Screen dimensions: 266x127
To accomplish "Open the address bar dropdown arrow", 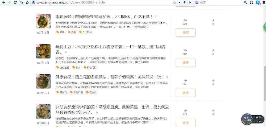I will (180, 3).
